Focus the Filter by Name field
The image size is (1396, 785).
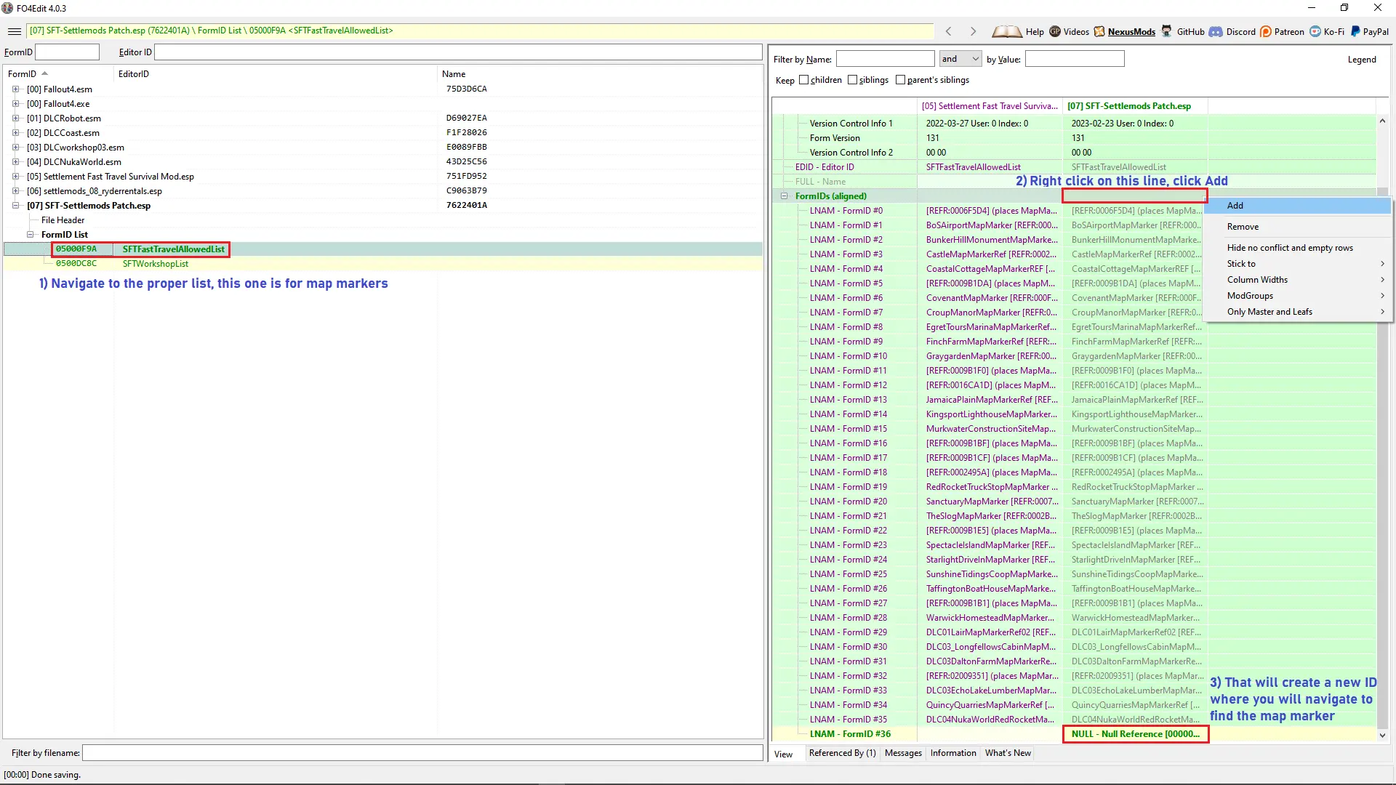point(885,59)
